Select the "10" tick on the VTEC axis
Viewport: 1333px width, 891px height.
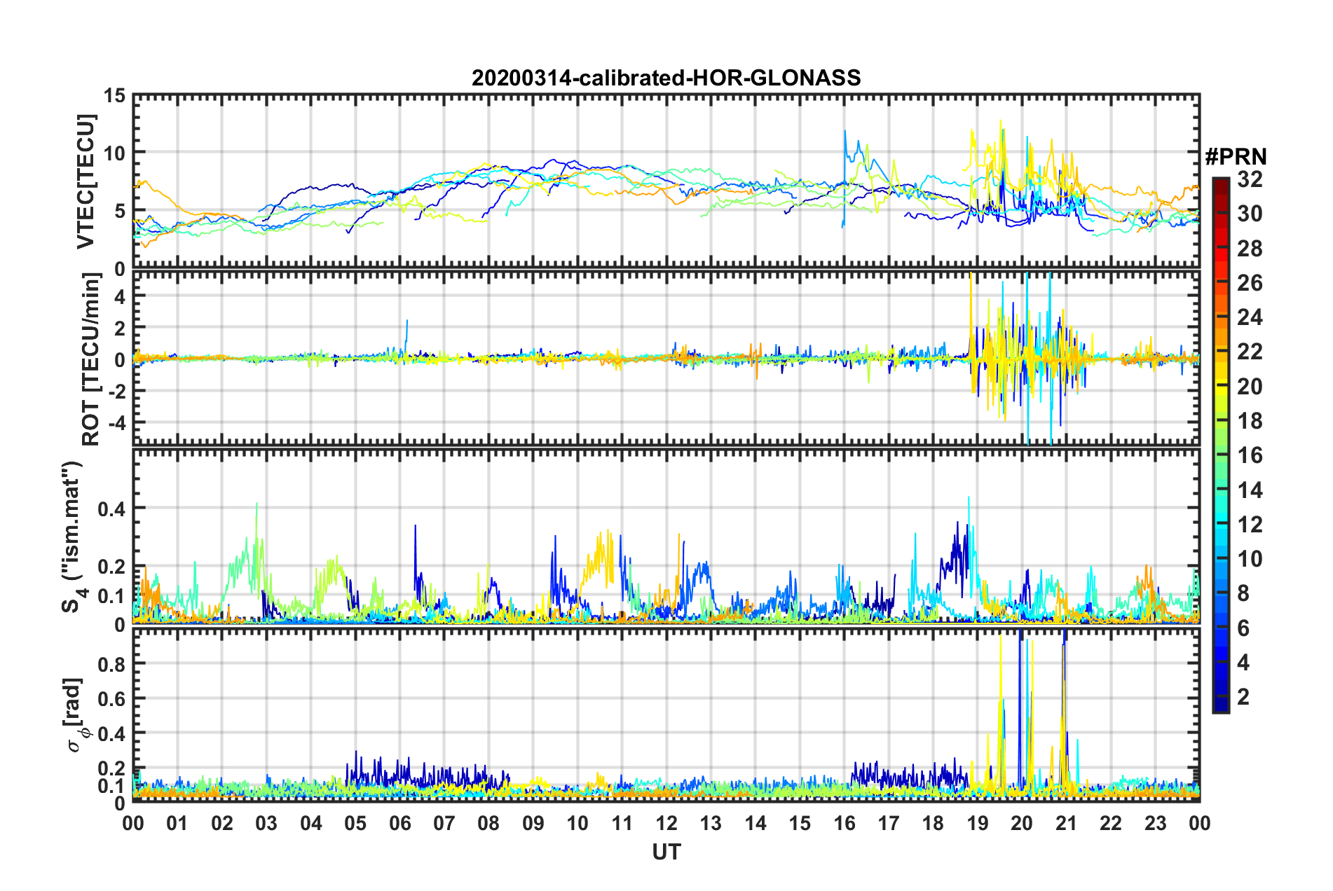pyautogui.click(x=115, y=153)
